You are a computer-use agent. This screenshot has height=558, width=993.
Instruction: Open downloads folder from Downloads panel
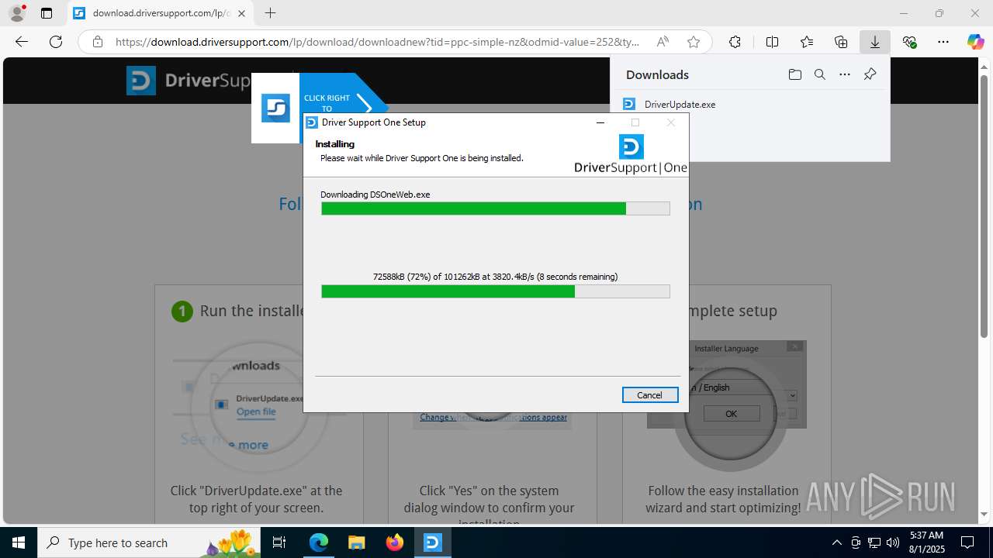[x=794, y=74]
